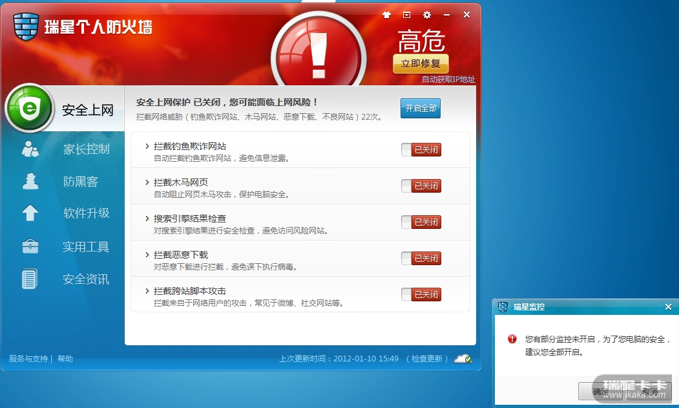Click the 检查更新 link
This screenshot has height=408, width=679.
[427, 359]
